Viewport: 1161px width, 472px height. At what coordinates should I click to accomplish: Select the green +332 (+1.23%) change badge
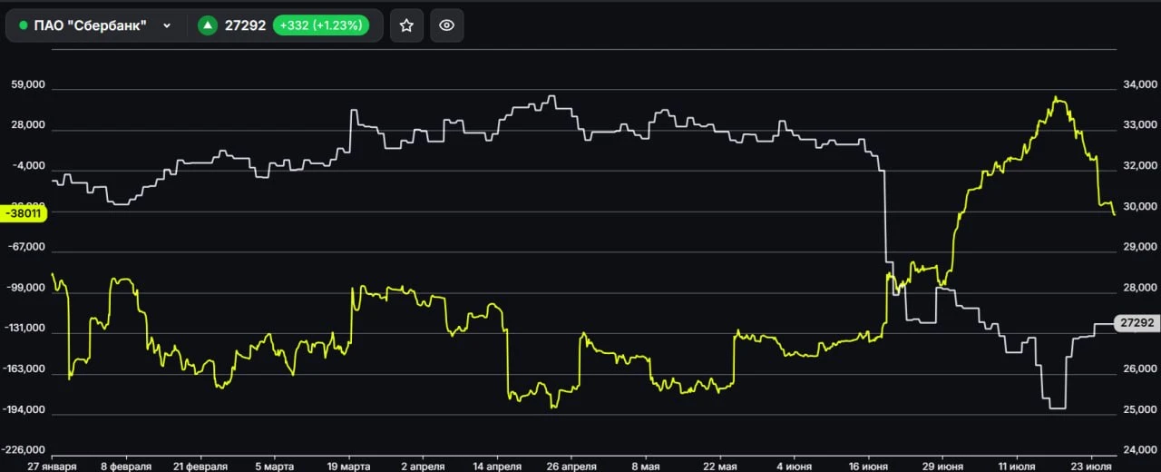pos(321,25)
